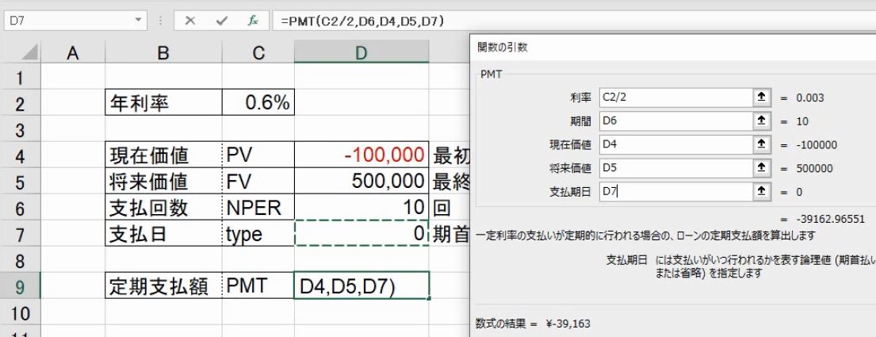Select the NPER cell

click(258, 207)
